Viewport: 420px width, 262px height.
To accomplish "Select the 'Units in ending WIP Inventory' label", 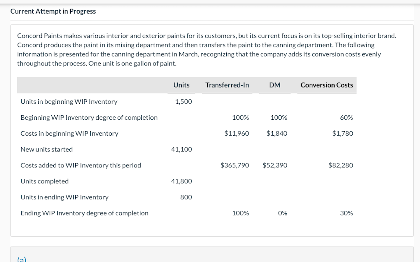I will (64, 197).
